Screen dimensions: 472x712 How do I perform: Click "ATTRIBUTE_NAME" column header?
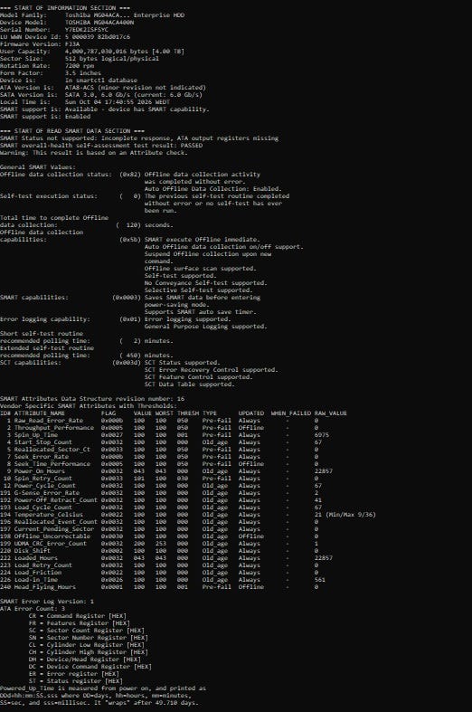point(40,413)
